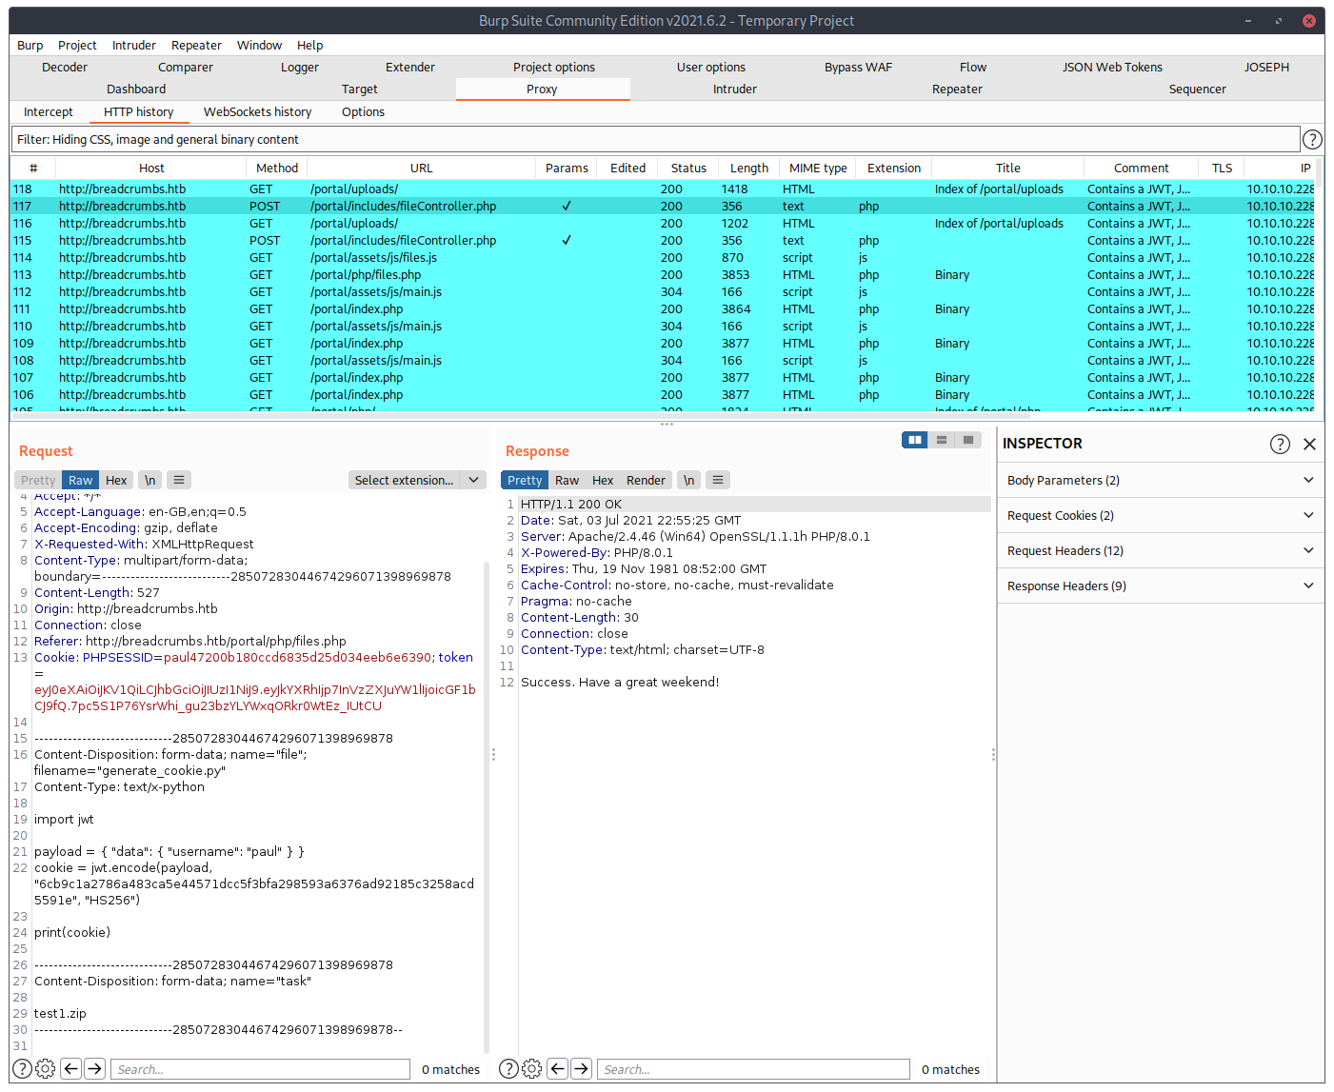Screen dimensions: 1334x1092
Task: Open the Select extension dropdown
Action: click(416, 479)
